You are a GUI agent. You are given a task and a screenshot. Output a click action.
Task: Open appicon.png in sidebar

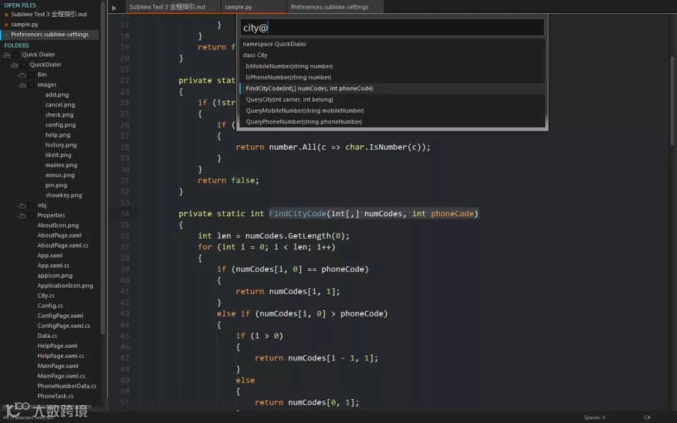(55, 276)
